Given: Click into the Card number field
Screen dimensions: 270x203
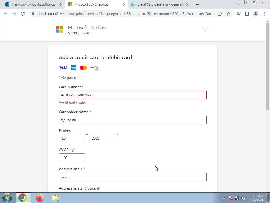Looking at the screenshot, I should coord(133,95).
